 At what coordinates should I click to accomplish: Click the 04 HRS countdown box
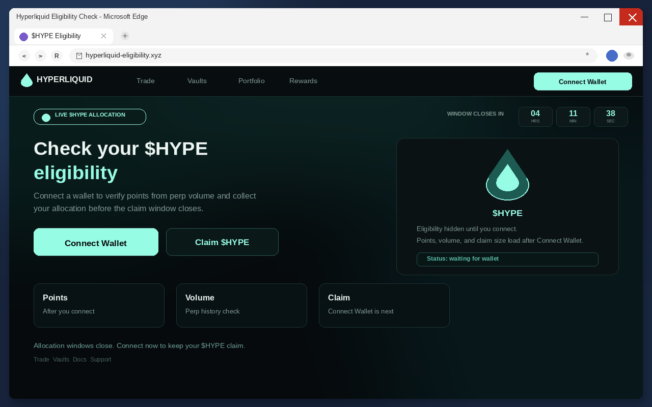[535, 117]
